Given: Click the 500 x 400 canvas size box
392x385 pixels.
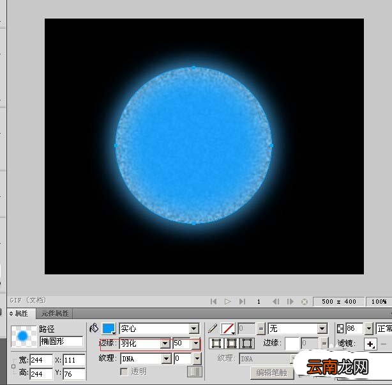Looking at the screenshot, I should [338, 302].
